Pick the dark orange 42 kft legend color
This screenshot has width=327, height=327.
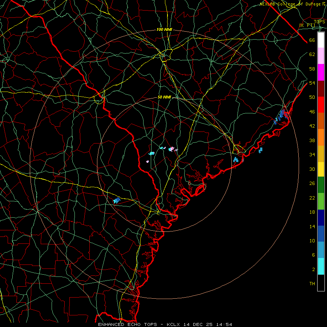[x=321, y=121]
